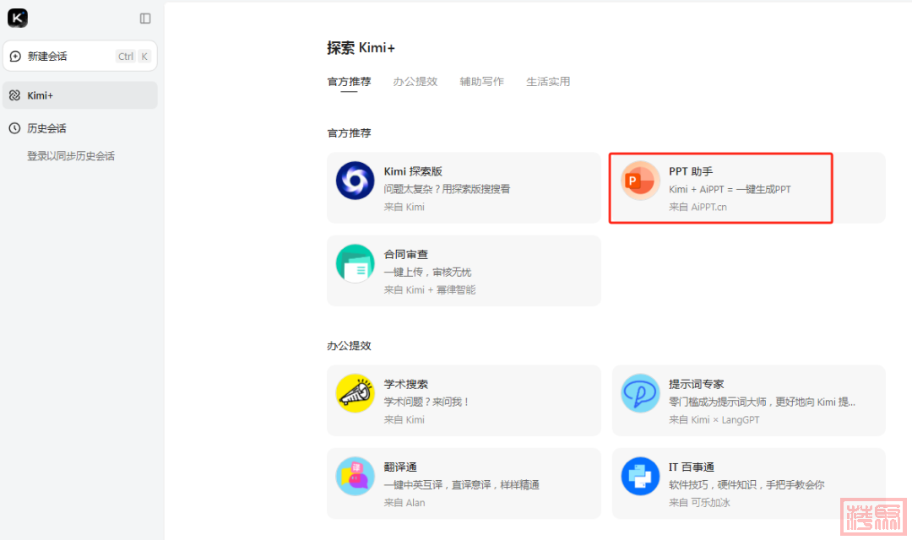
Task: Open the PPT 助手 card title
Action: [691, 171]
